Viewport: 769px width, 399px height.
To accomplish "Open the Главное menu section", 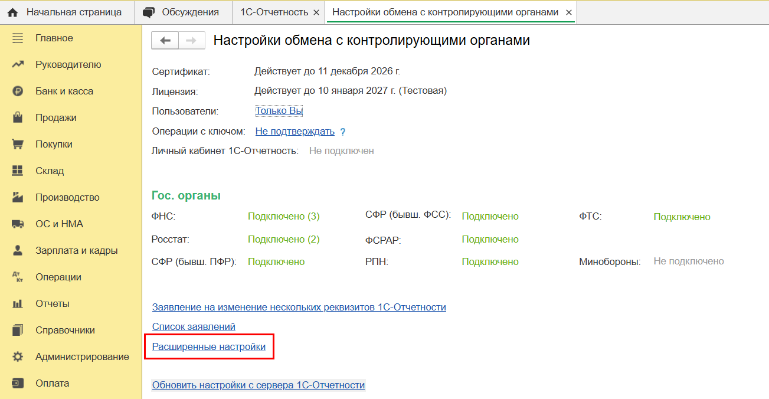I will click(54, 38).
